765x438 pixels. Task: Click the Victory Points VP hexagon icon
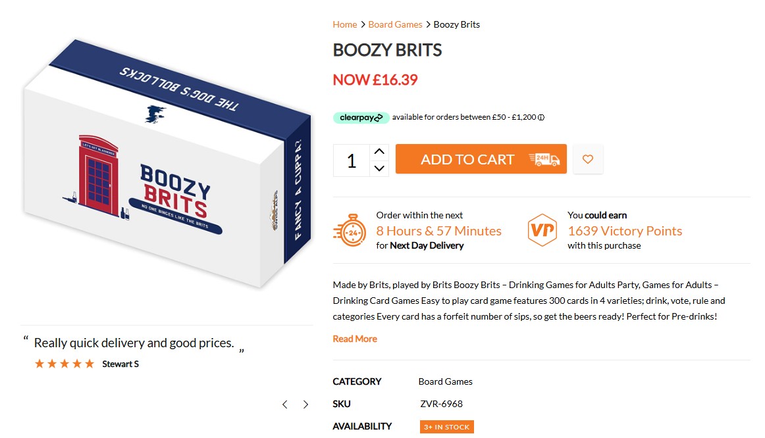542,230
